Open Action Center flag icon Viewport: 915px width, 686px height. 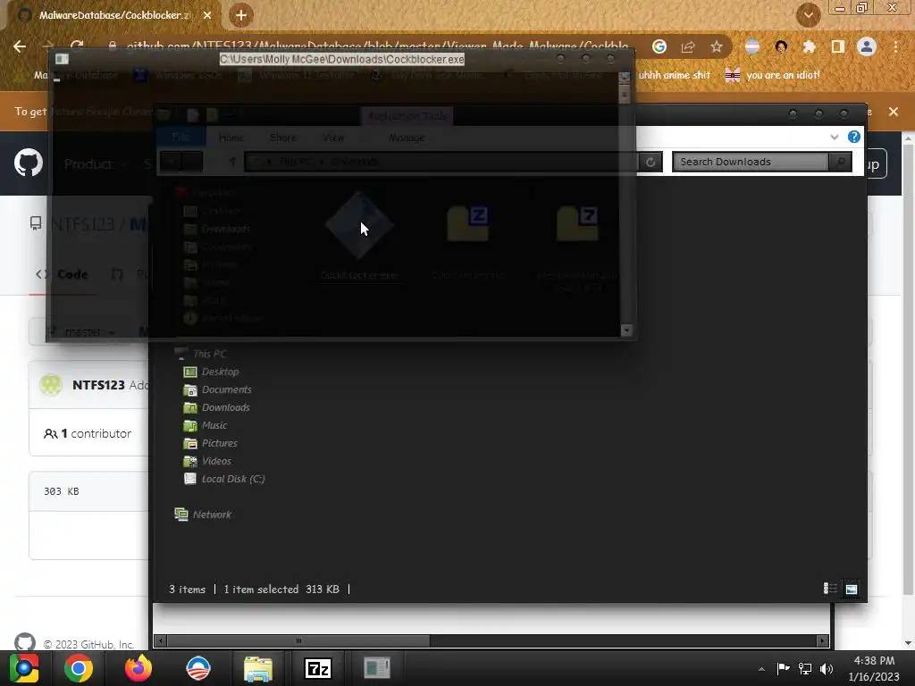click(x=783, y=668)
